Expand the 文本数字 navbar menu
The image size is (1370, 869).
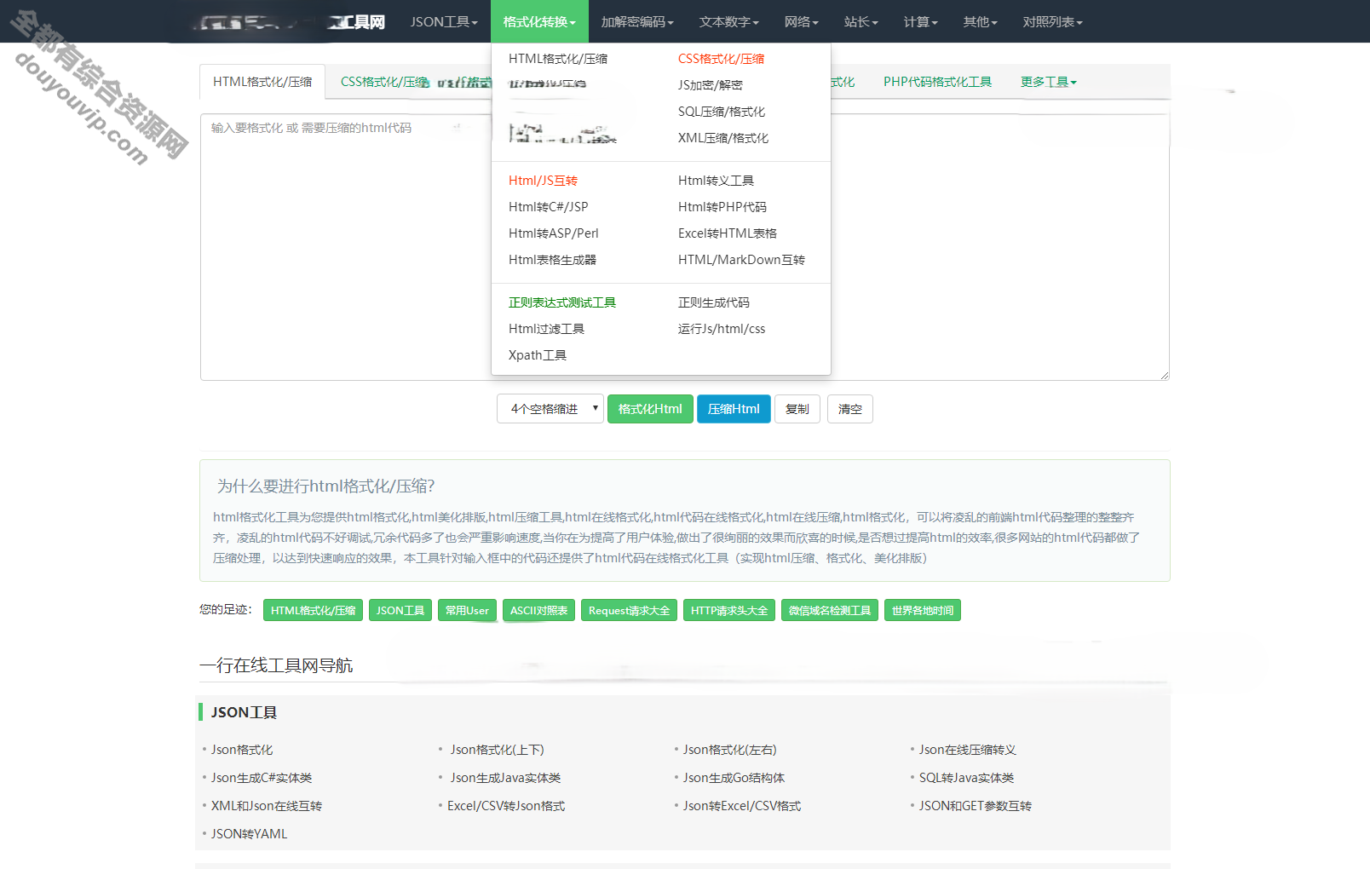[729, 21]
